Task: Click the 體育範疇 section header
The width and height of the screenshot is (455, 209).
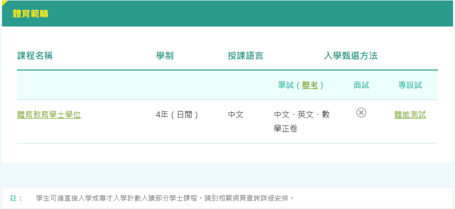Action: [x=31, y=13]
